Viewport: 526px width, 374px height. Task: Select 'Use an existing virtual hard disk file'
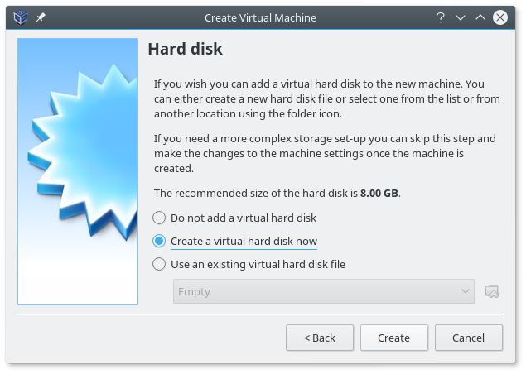pos(158,264)
